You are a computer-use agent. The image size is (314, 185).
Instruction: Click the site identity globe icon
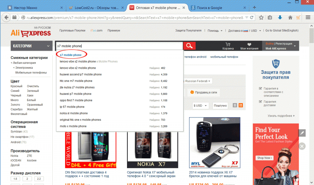[23, 17]
